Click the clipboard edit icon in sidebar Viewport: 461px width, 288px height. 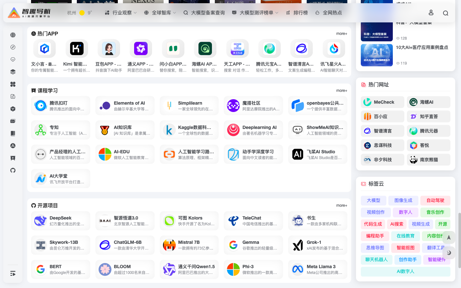13,96
